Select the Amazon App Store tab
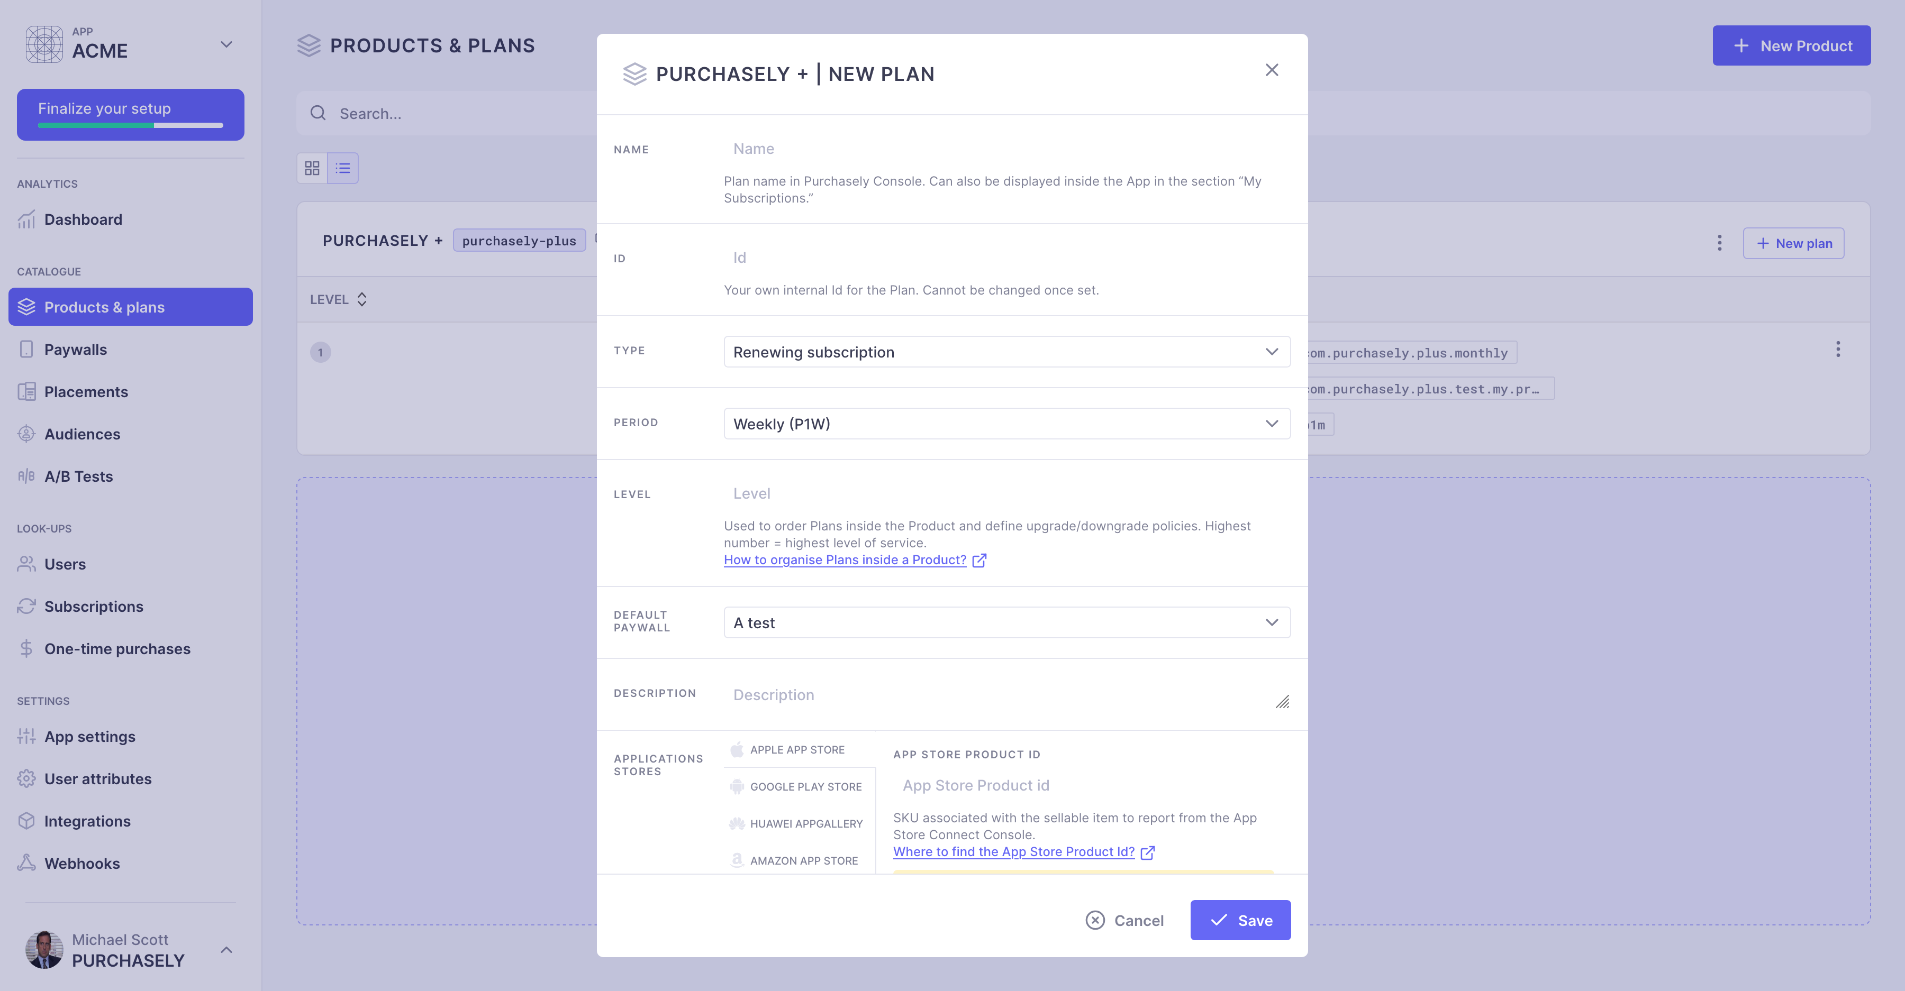Viewport: 1905px width, 991px height. click(x=803, y=861)
